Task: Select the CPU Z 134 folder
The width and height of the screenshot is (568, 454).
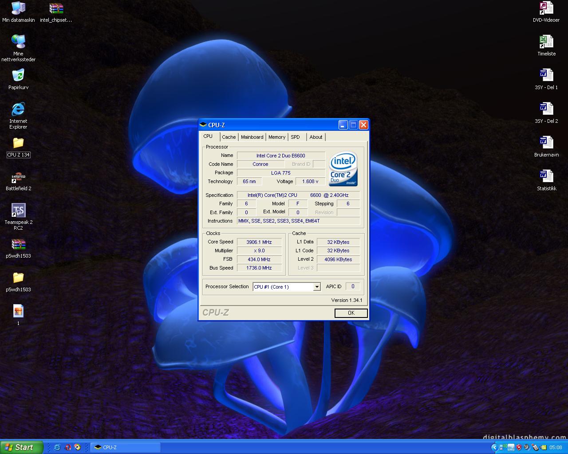Action: (x=18, y=147)
